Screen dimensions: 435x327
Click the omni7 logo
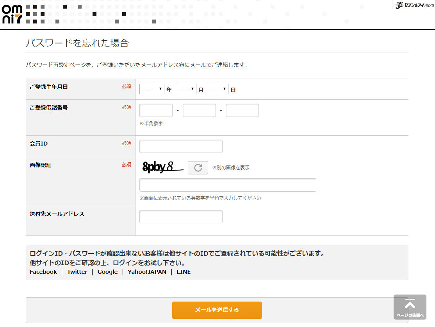12,14
